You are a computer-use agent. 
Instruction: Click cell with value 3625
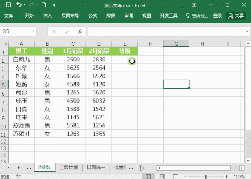(73, 68)
